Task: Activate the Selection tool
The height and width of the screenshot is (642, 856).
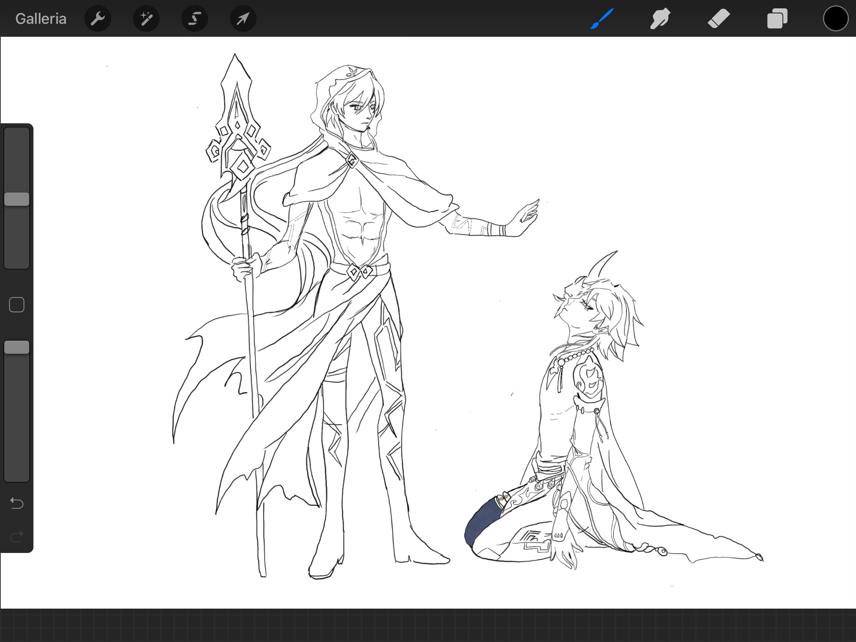Action: pos(195,19)
